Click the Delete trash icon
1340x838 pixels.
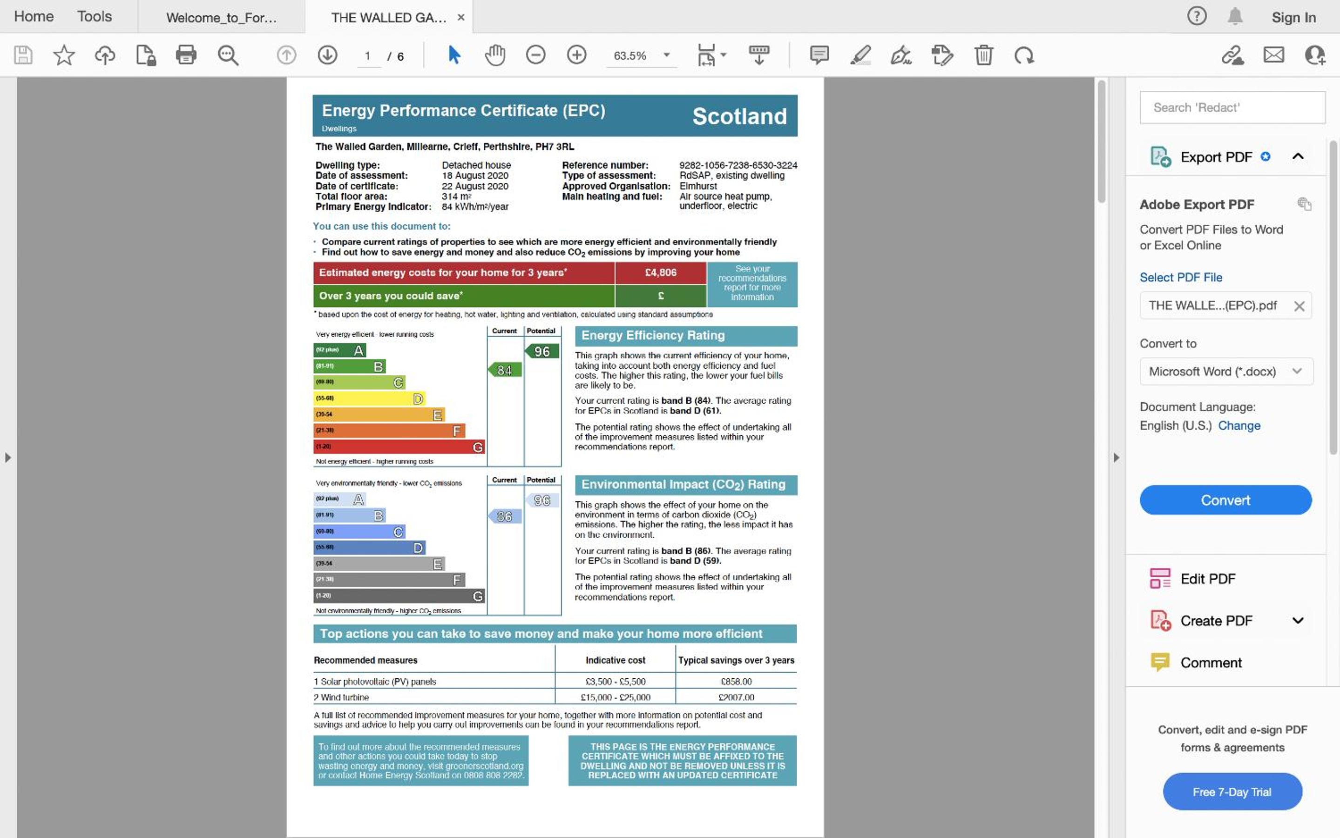[984, 55]
